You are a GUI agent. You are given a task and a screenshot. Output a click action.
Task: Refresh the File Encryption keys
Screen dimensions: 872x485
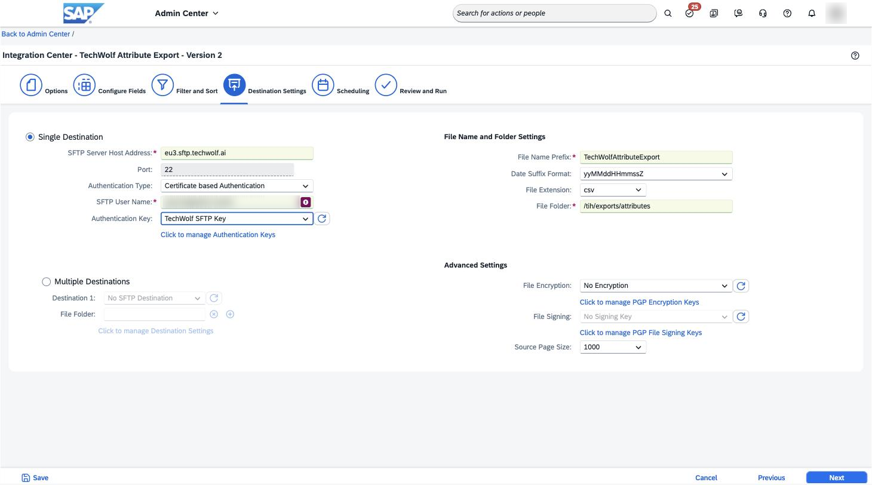pos(741,286)
